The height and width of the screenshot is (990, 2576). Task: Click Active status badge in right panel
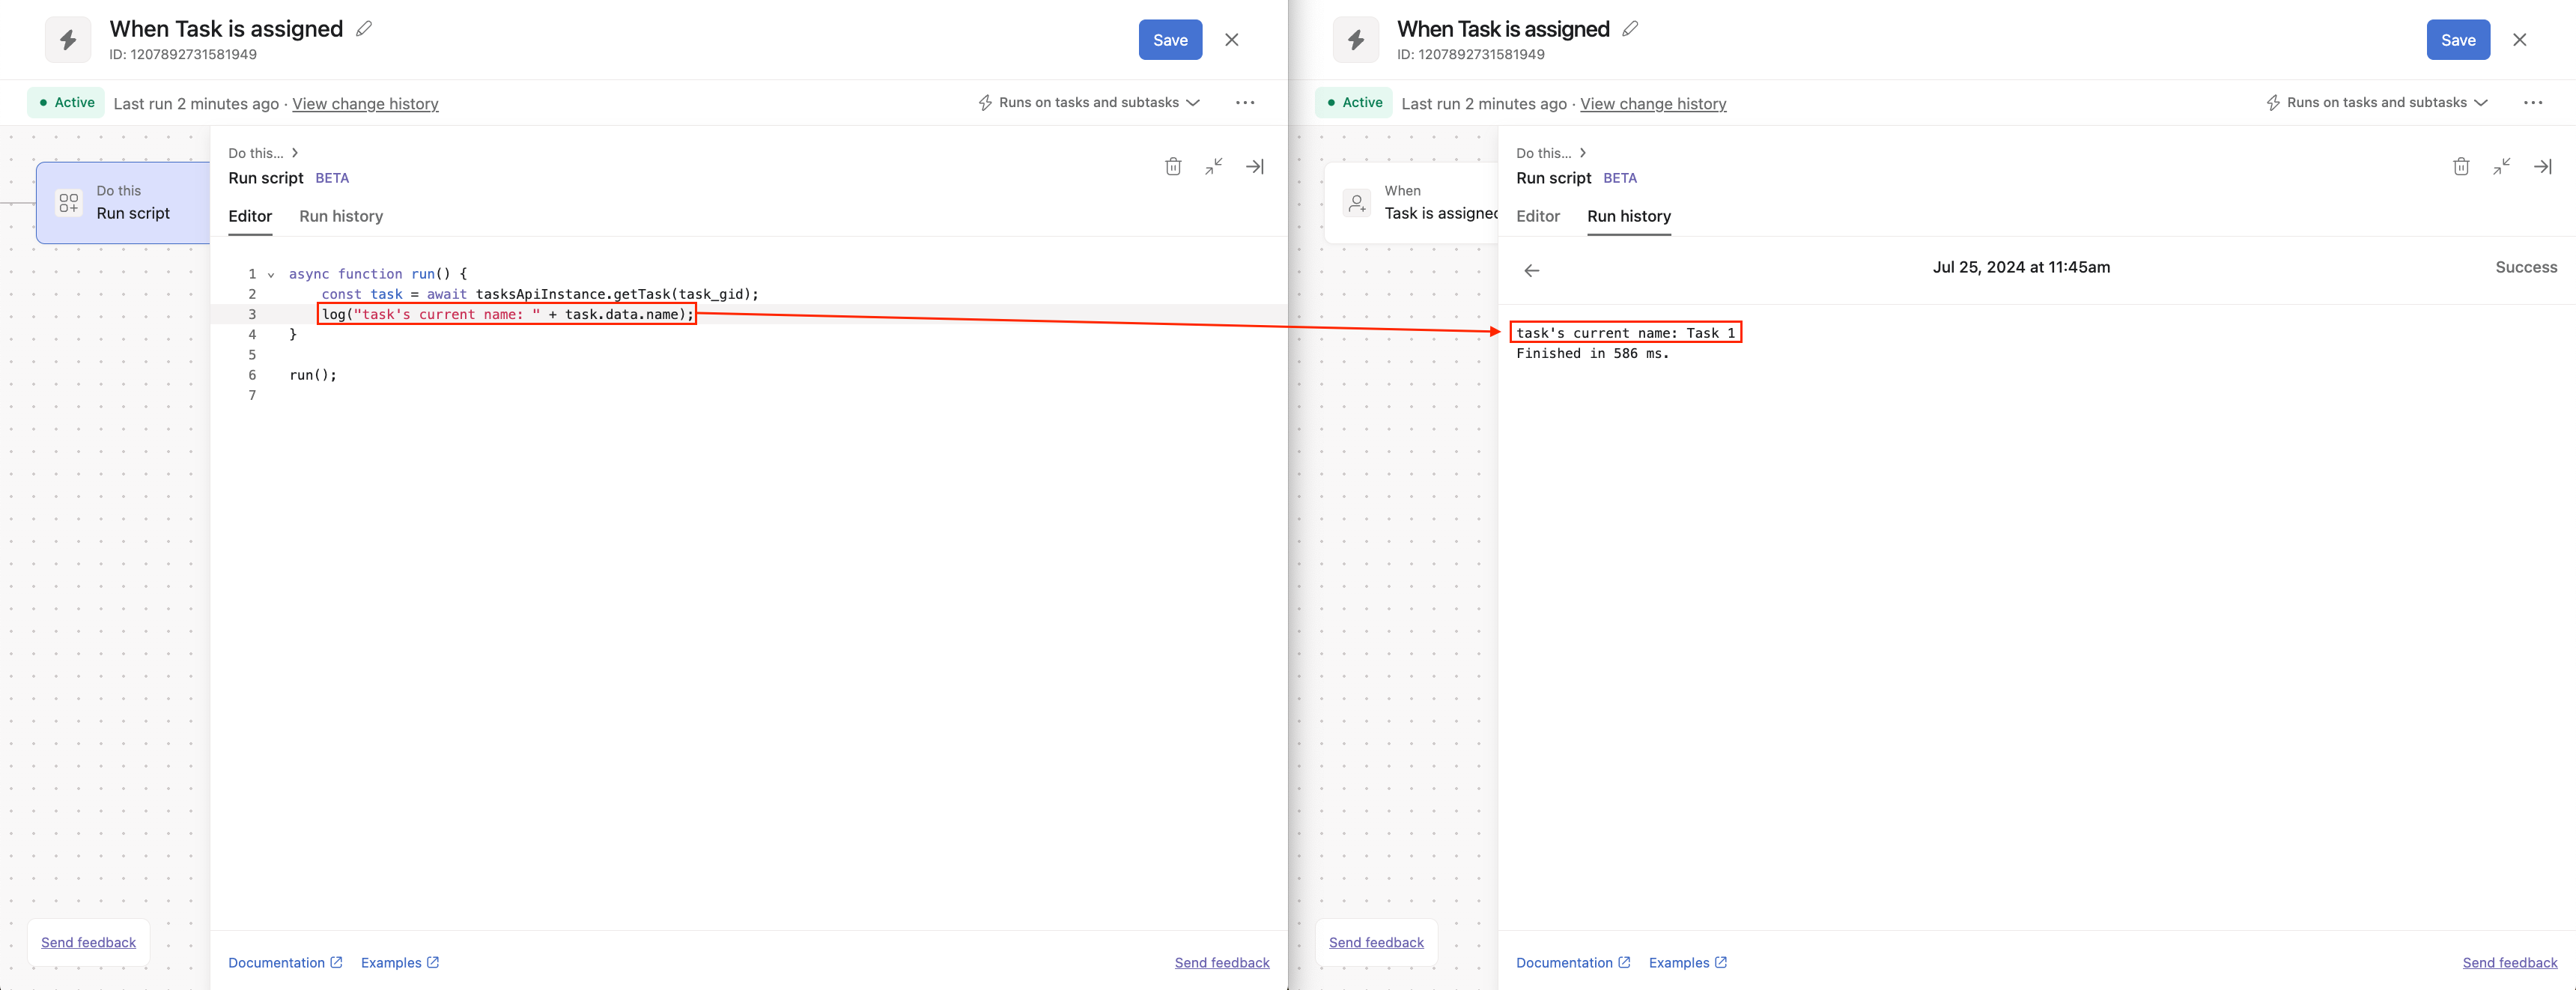pyautogui.click(x=1354, y=103)
